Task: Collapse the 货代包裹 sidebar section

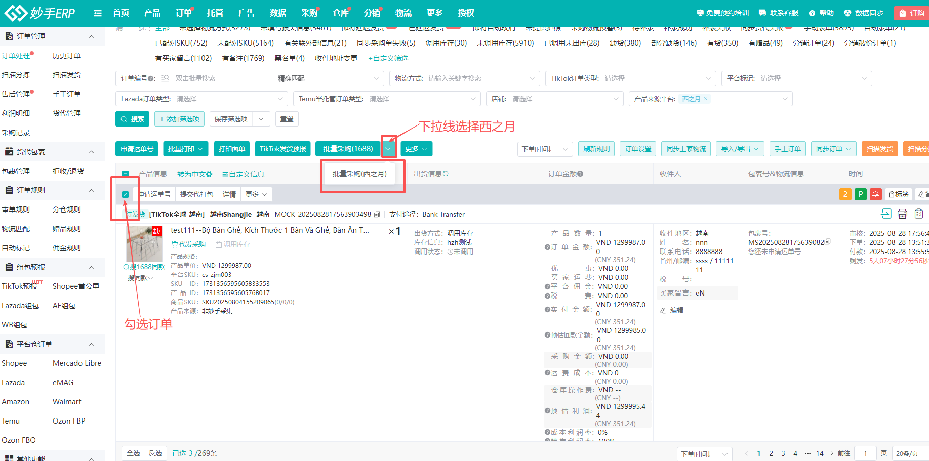Action: 91,152
